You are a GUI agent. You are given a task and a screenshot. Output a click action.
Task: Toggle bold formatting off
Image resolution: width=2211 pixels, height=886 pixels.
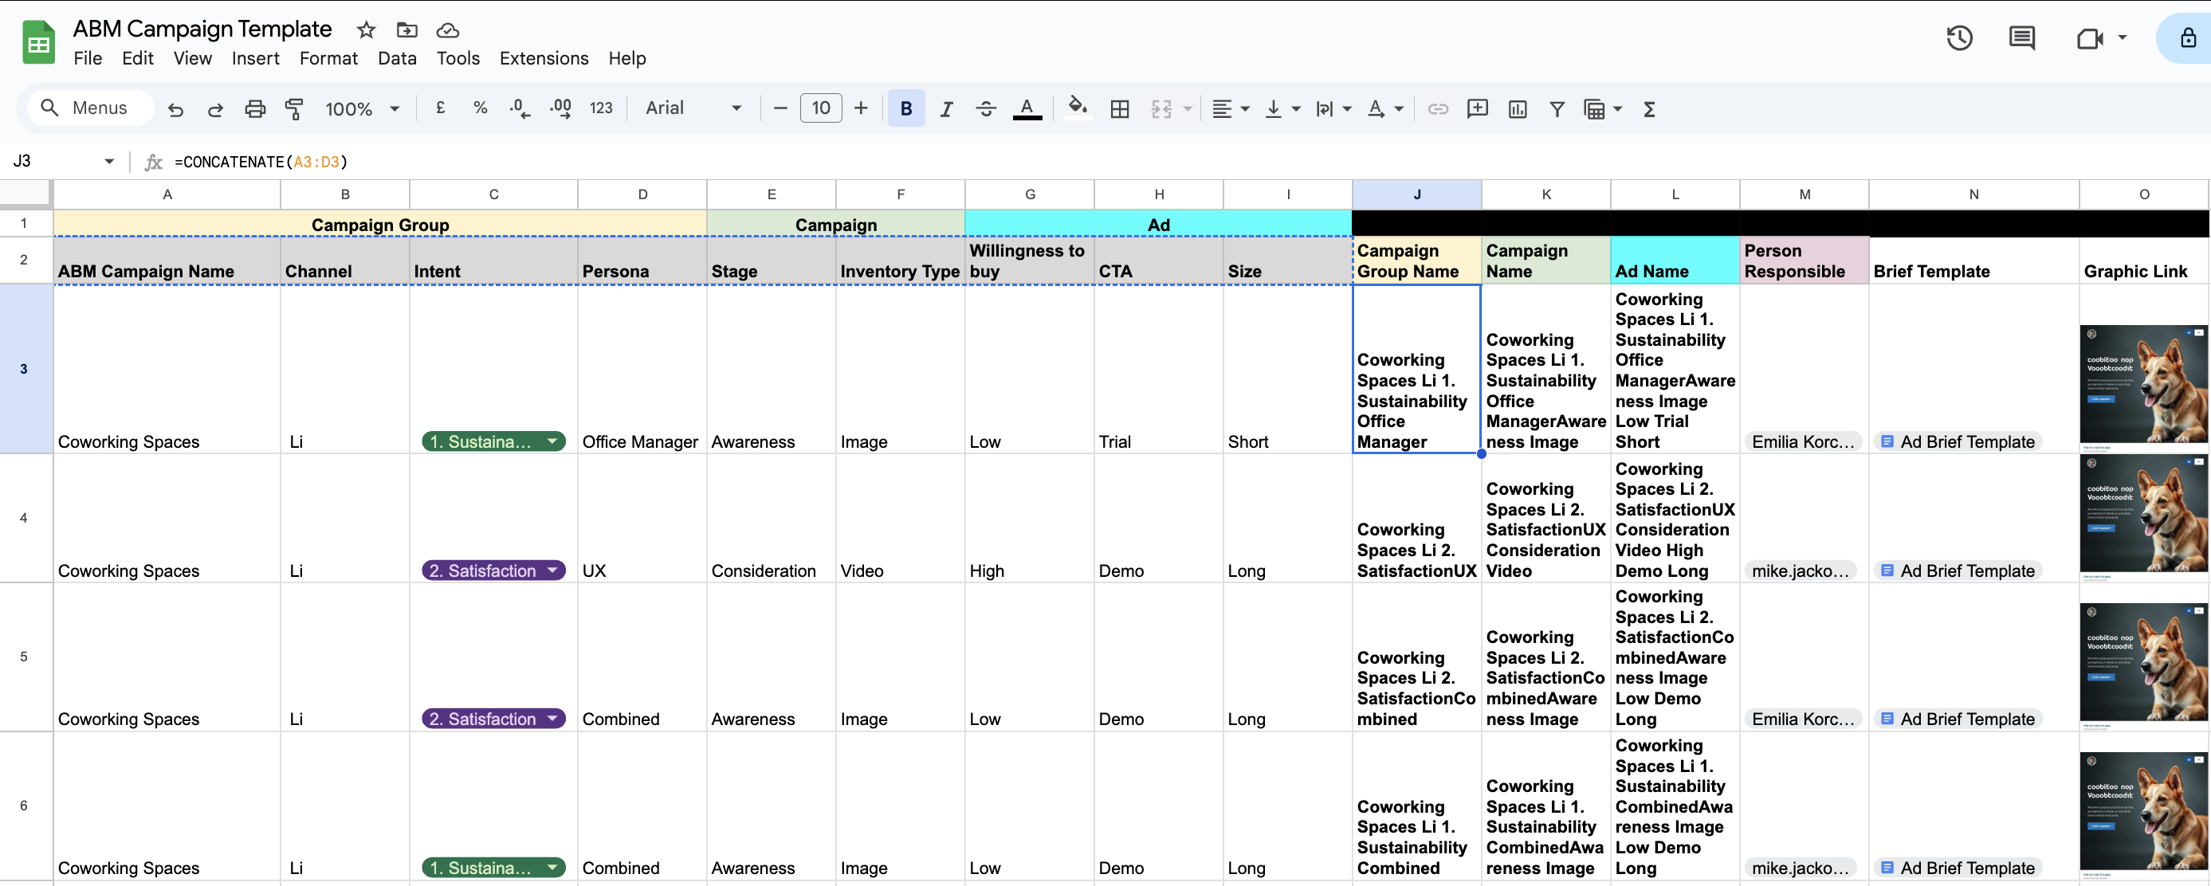pos(905,108)
